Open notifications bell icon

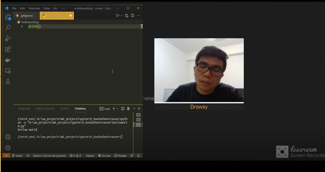138,155
